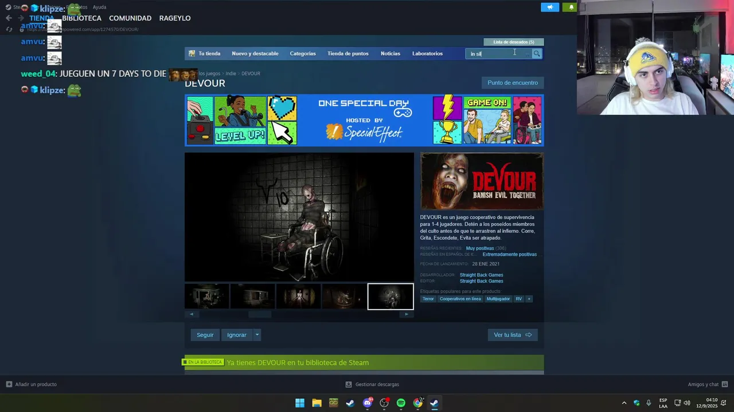Viewport: 734px width, 412px height.
Task: Open developer Straight Back Games link
Action: [x=482, y=275]
